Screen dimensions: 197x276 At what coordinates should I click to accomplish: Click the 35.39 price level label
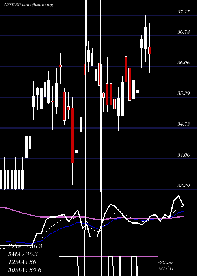tap(184, 93)
